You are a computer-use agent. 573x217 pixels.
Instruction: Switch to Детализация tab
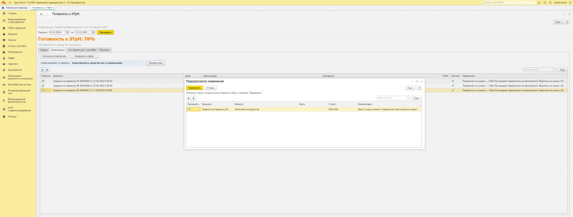click(x=58, y=50)
